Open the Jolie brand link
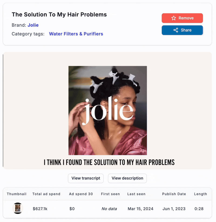 pyautogui.click(x=33, y=25)
